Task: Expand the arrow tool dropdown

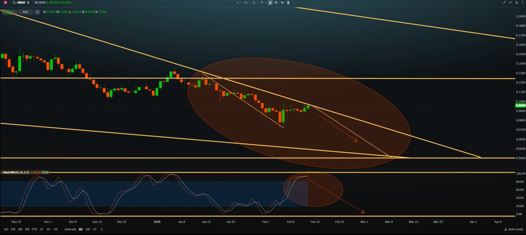Action: tap(266, 3)
